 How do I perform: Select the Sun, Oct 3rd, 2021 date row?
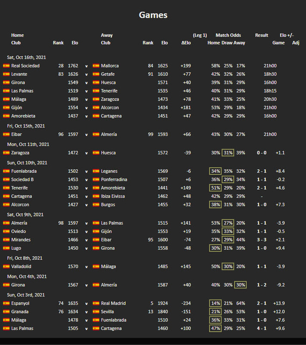(x=26, y=295)
